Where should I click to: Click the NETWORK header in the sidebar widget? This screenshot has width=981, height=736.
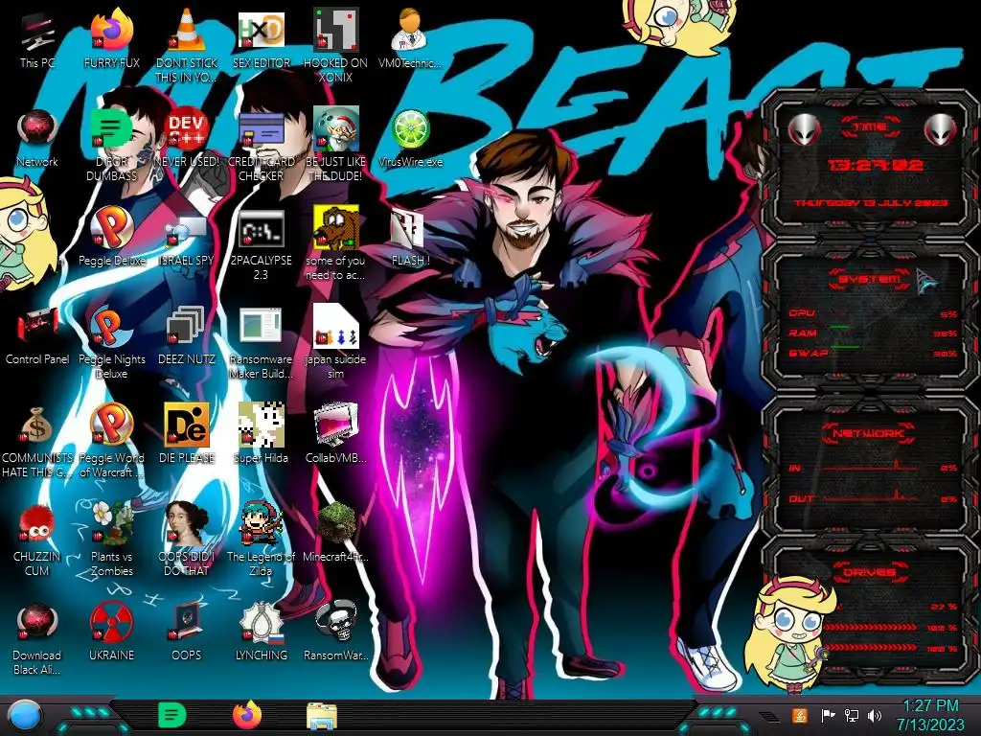(x=868, y=432)
